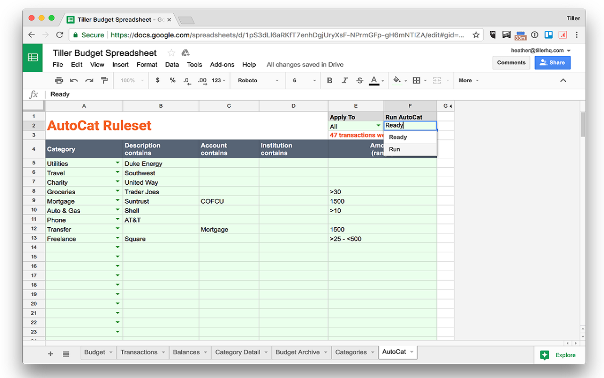Open the Format menu
Image resolution: width=604 pixels, height=378 pixels.
[x=147, y=65]
